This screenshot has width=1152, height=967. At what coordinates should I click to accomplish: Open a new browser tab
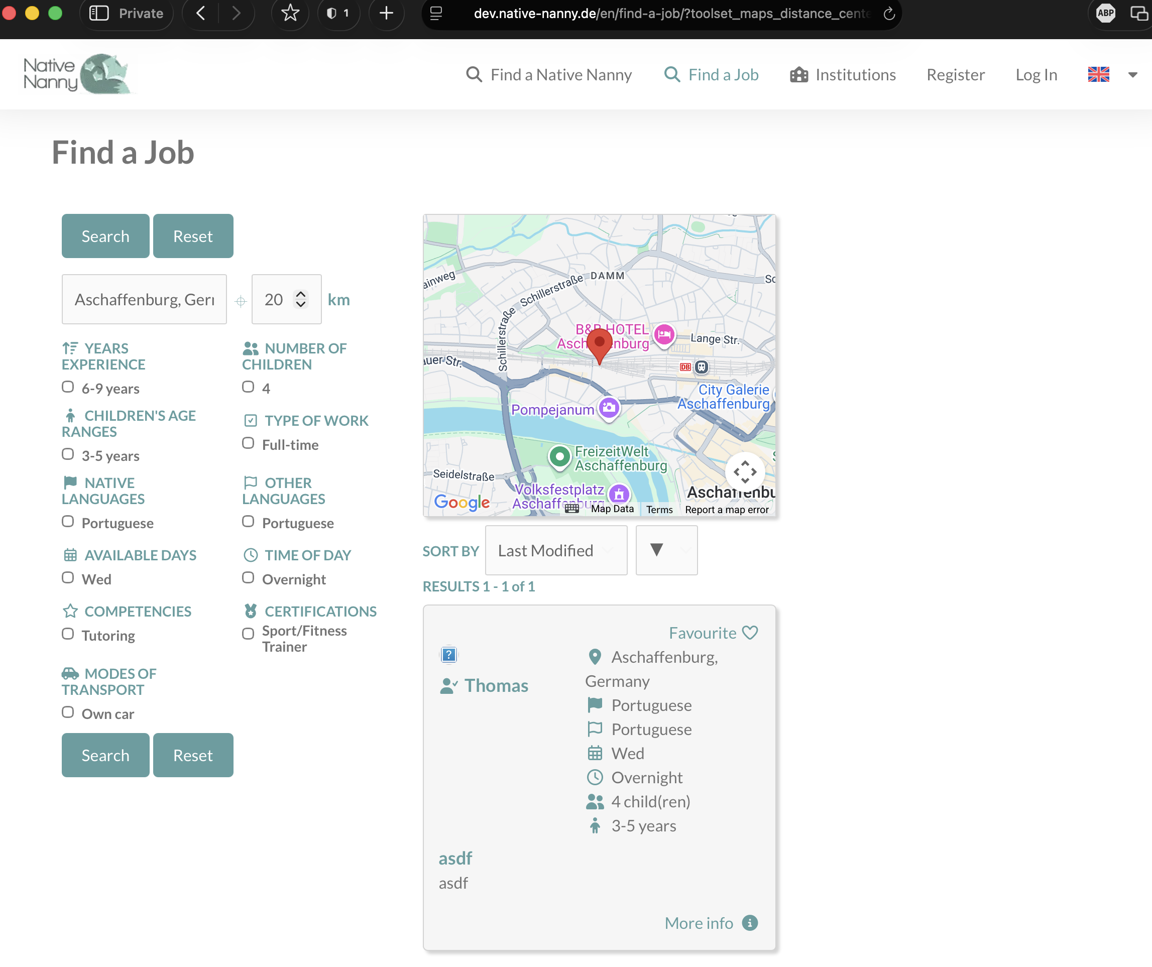pyautogui.click(x=386, y=13)
